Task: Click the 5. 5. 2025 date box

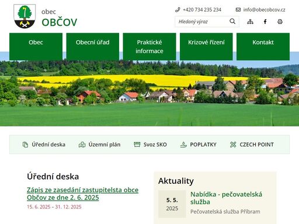Action: coord(172,204)
